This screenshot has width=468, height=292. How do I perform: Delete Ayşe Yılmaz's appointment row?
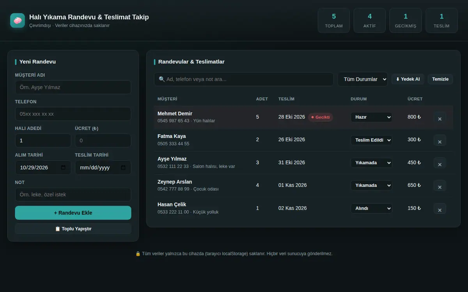tap(440, 164)
